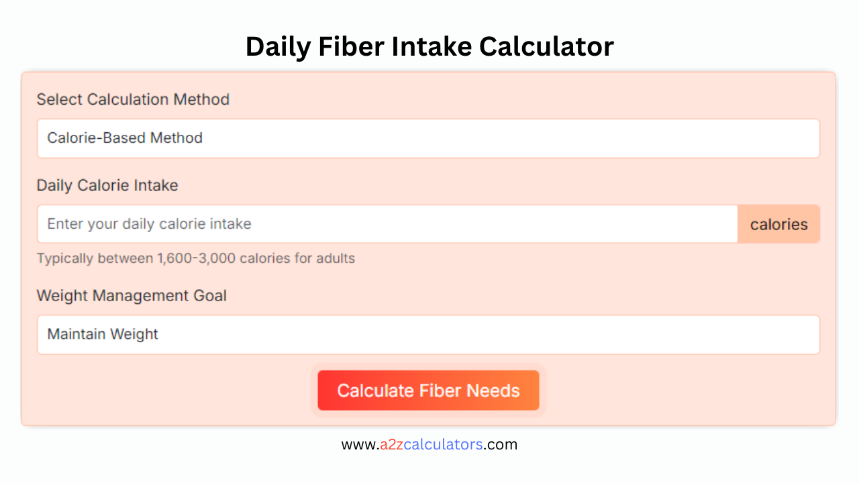Open the Weight Management Goal dropdown
Viewport: 859px width, 483px height.
click(x=428, y=335)
